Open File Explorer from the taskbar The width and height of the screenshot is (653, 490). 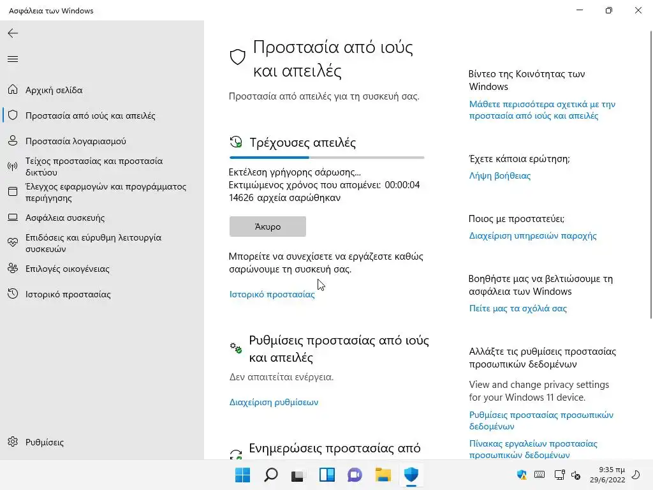pos(383,475)
